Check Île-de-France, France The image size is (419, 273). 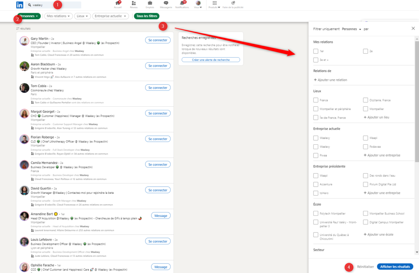[316, 117]
